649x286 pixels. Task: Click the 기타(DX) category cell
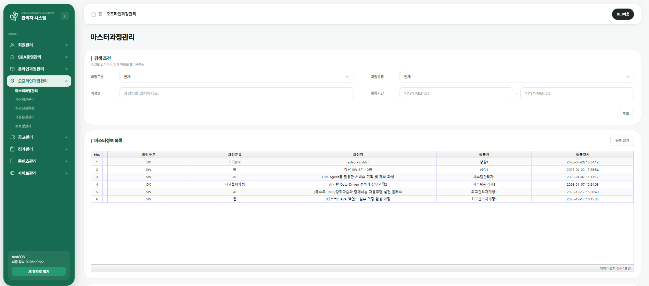click(234, 162)
